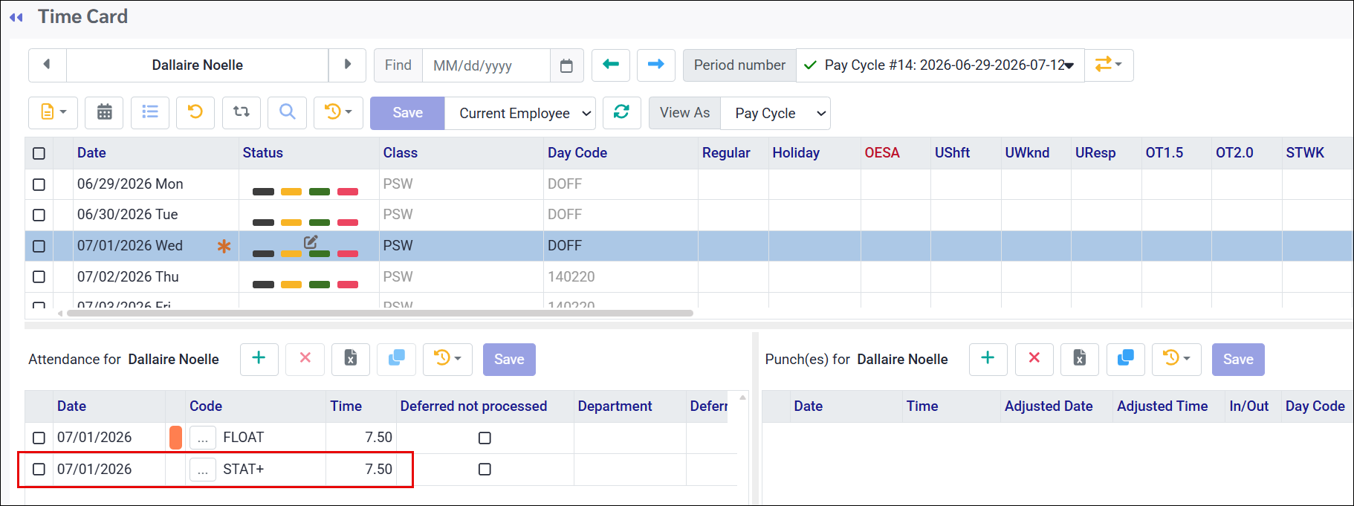Add a new punch with plus icon
The height and width of the screenshot is (506, 1354).
[x=988, y=359]
